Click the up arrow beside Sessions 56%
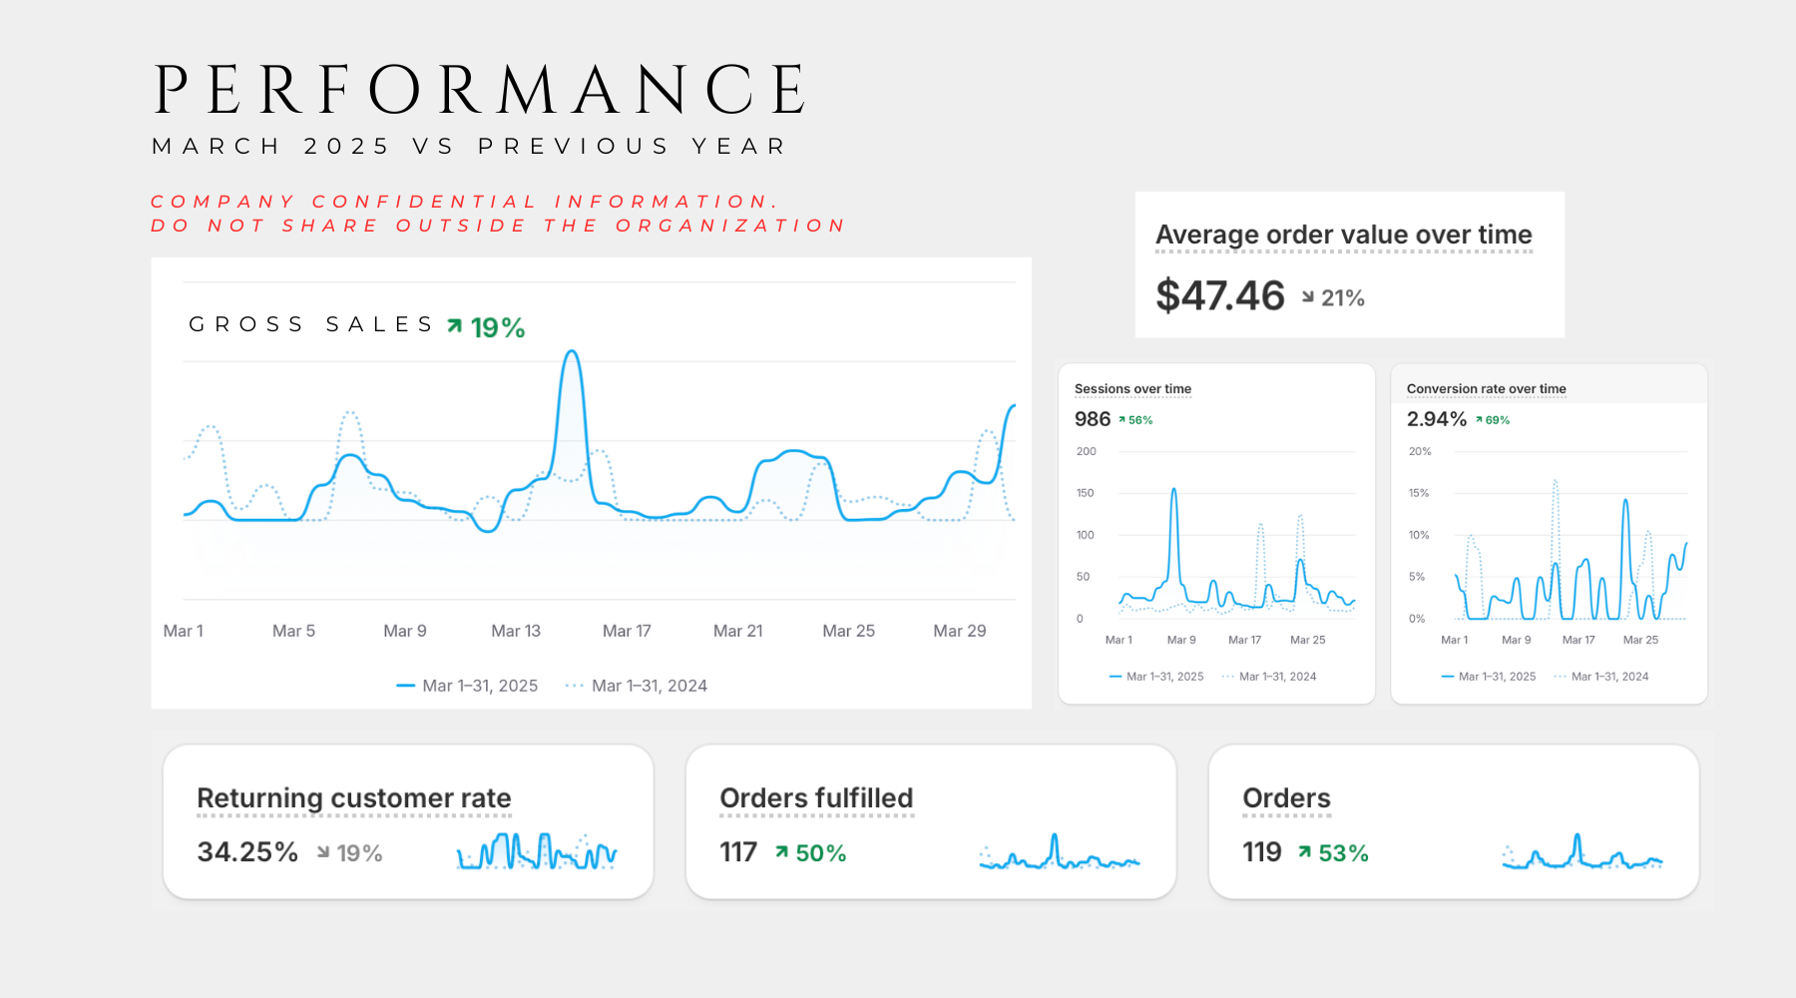1796x998 pixels. [1122, 420]
